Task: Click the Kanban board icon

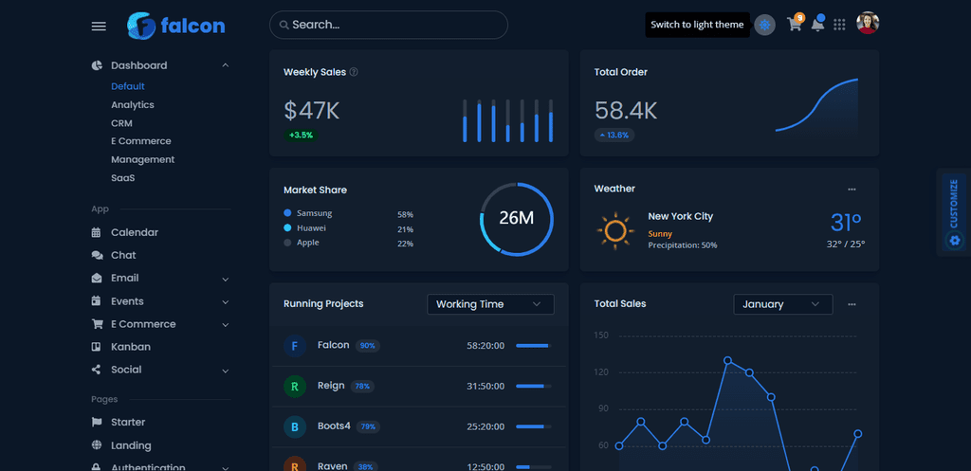Action: point(96,347)
